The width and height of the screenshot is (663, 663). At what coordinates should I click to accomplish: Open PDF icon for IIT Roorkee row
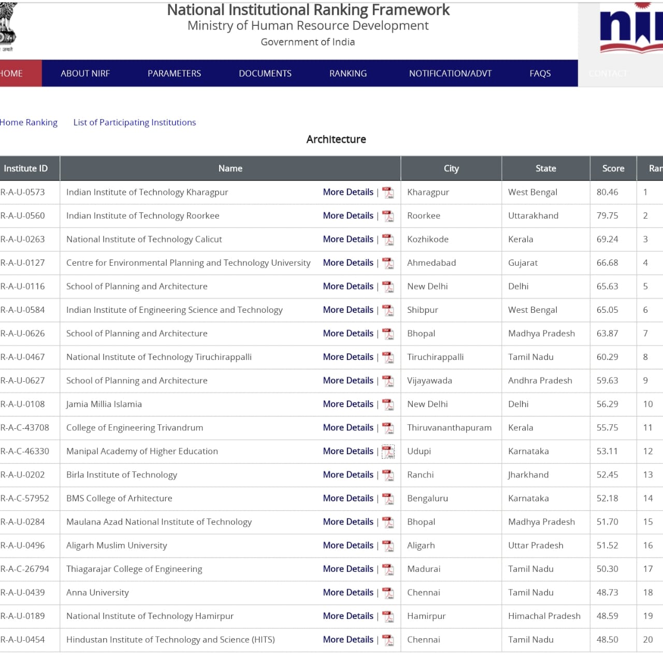coord(388,216)
